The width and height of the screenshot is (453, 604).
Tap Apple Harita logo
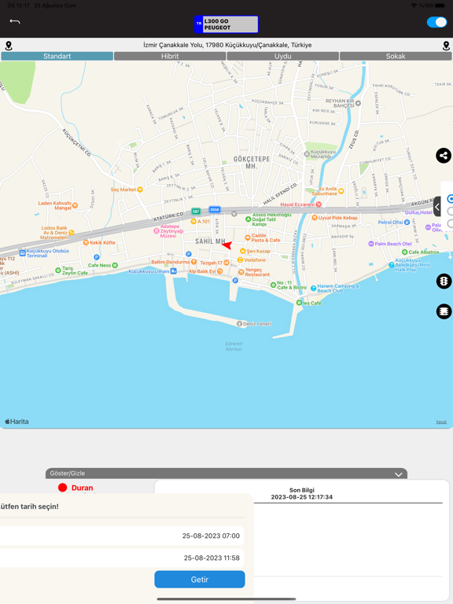coord(17,422)
